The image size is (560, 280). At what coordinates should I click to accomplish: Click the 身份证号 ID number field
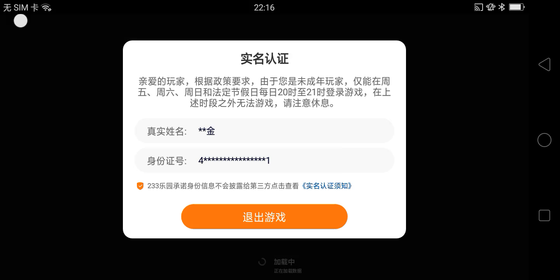264,160
